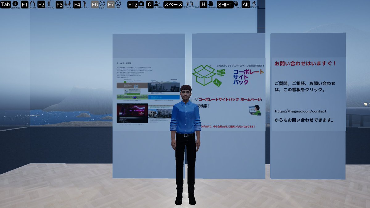Toggle self-display with the Q key button

149,4
